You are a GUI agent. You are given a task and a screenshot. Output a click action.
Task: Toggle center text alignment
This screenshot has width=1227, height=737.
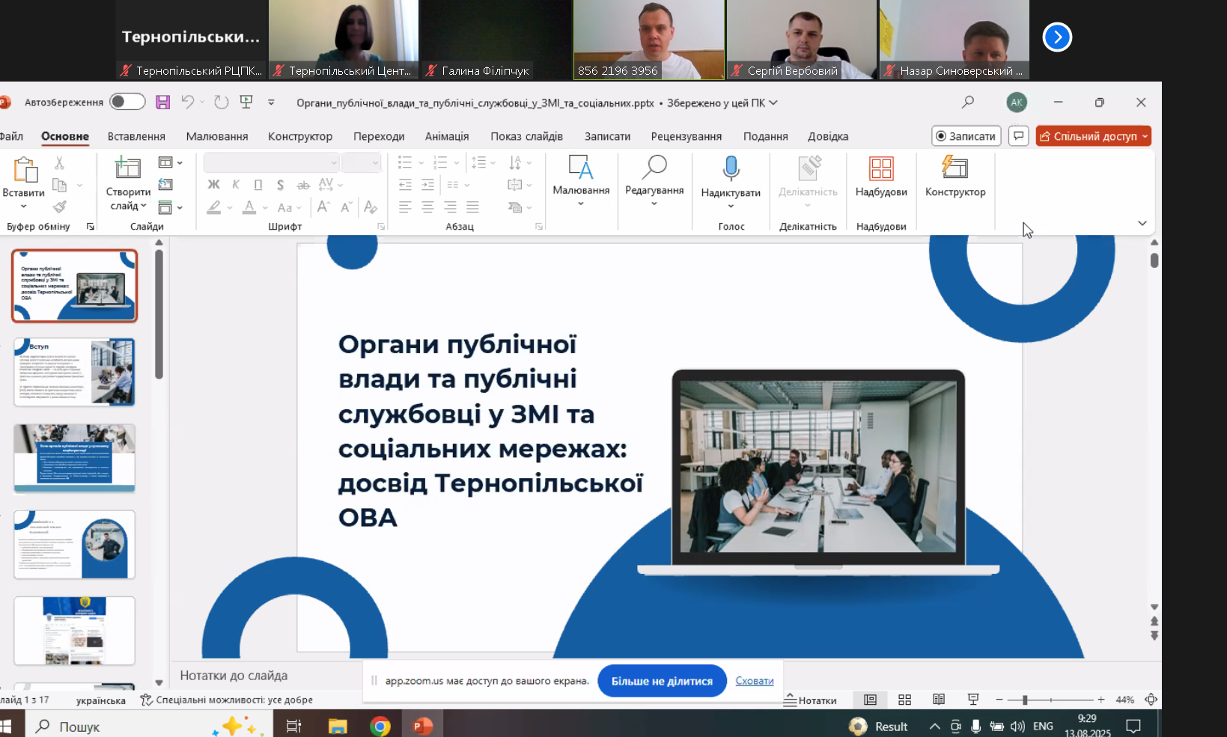click(427, 207)
